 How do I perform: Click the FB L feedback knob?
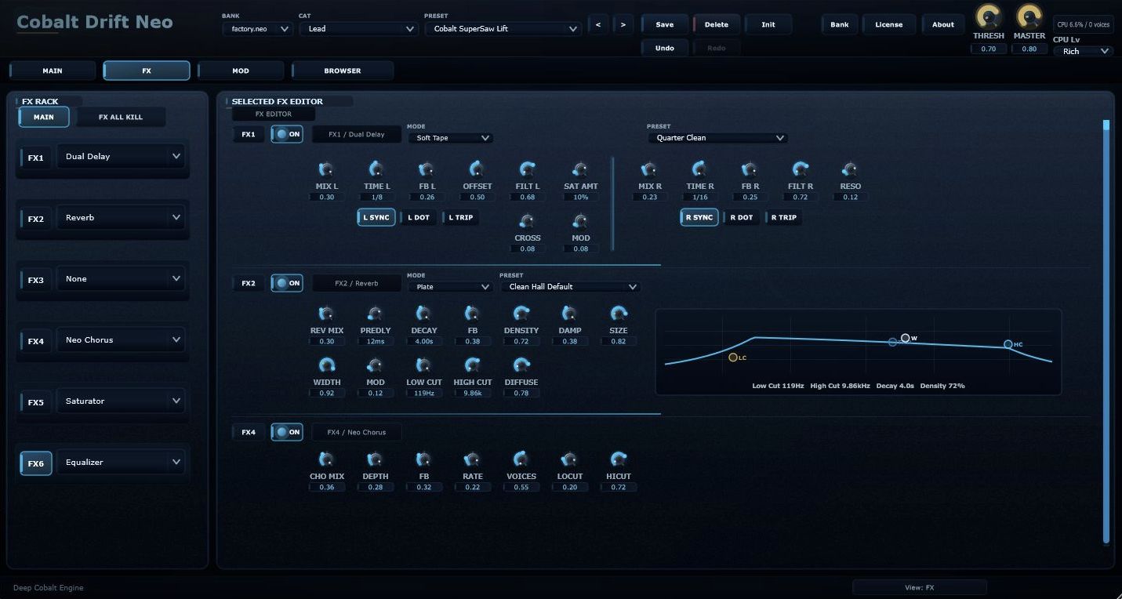click(x=426, y=169)
